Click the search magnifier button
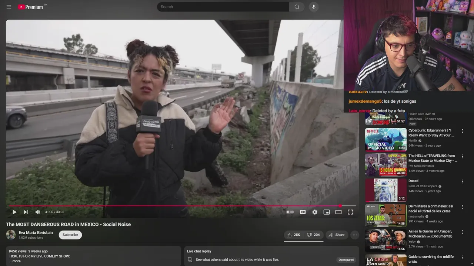474x266 pixels. [297, 7]
